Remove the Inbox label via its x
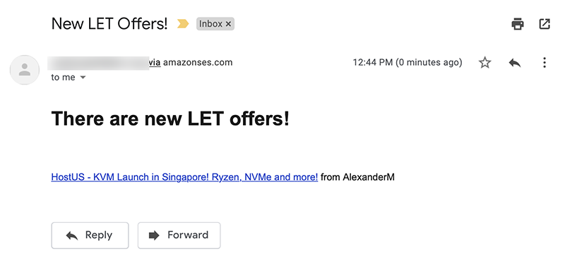This screenshot has height=261, width=565. click(x=228, y=24)
